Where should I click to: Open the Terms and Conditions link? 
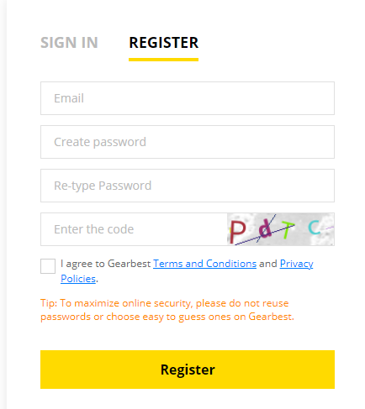pos(204,264)
